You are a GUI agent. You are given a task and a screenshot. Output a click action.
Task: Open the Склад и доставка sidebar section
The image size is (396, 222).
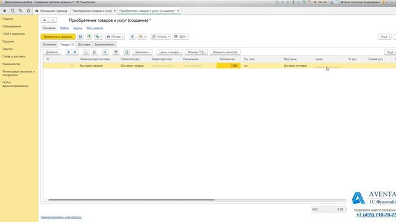click(14, 57)
